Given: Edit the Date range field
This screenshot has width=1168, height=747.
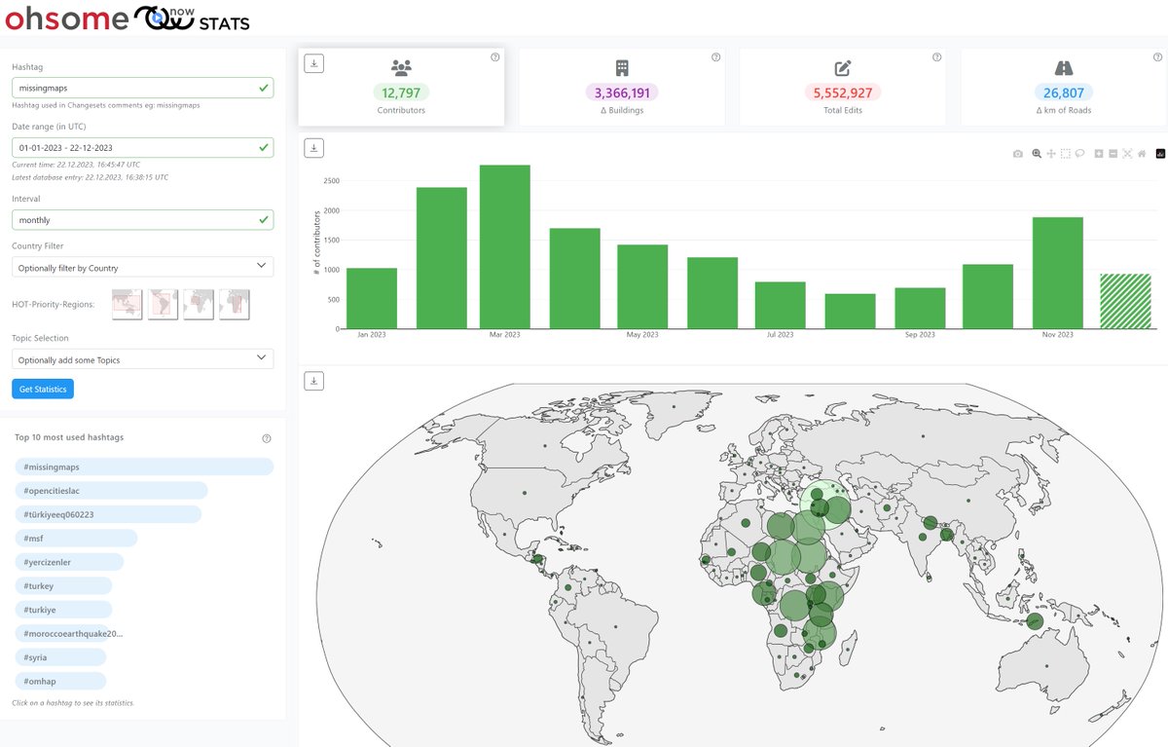Looking at the screenshot, I should point(143,147).
